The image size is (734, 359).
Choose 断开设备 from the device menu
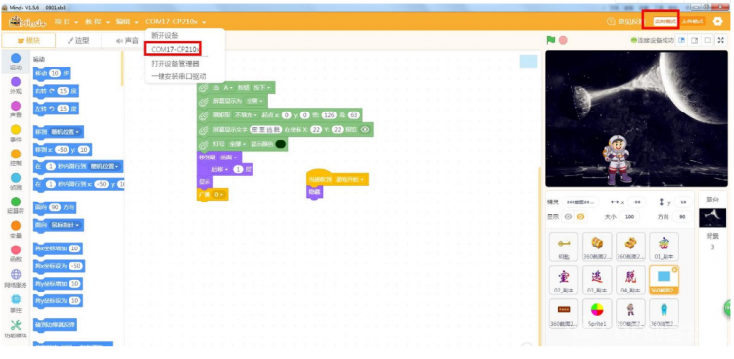coord(164,35)
